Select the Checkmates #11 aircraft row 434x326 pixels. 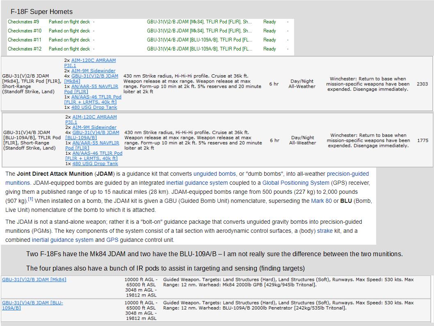150,40
